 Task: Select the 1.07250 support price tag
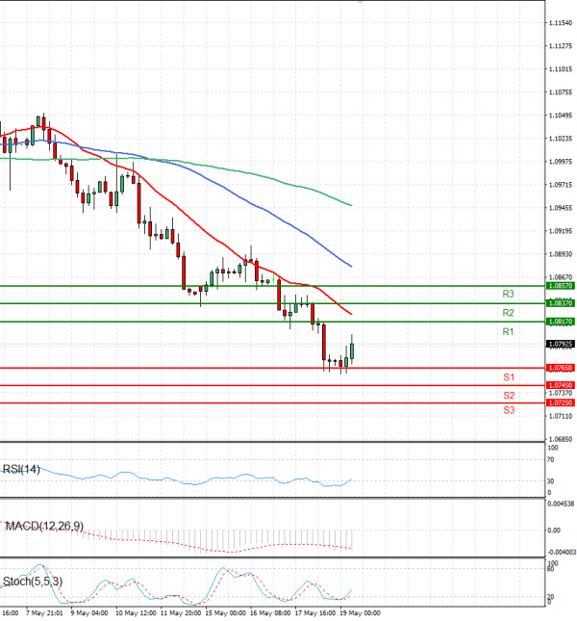point(560,402)
